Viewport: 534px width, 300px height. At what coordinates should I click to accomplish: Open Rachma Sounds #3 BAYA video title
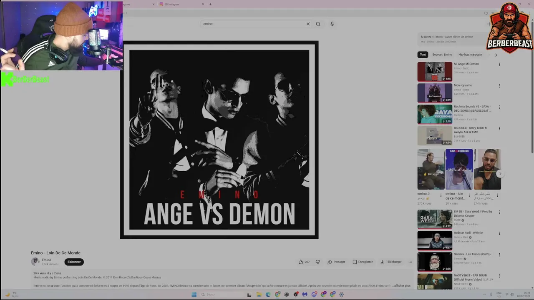(x=473, y=108)
